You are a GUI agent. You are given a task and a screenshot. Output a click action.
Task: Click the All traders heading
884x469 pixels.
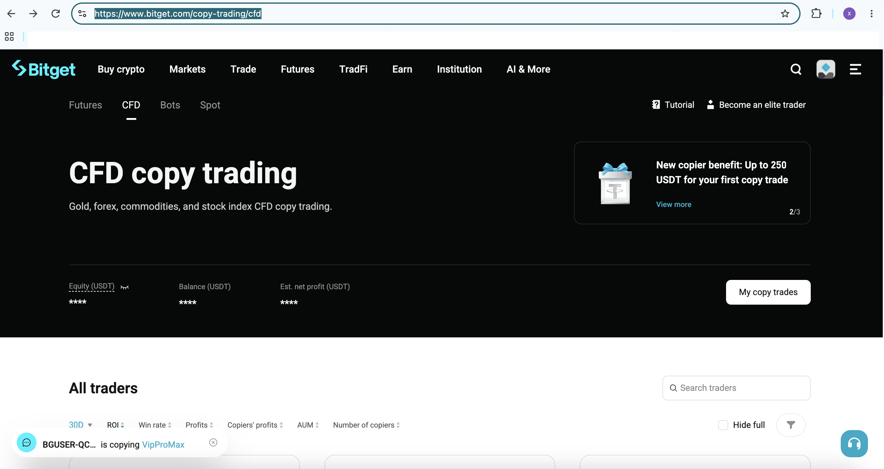pos(103,388)
